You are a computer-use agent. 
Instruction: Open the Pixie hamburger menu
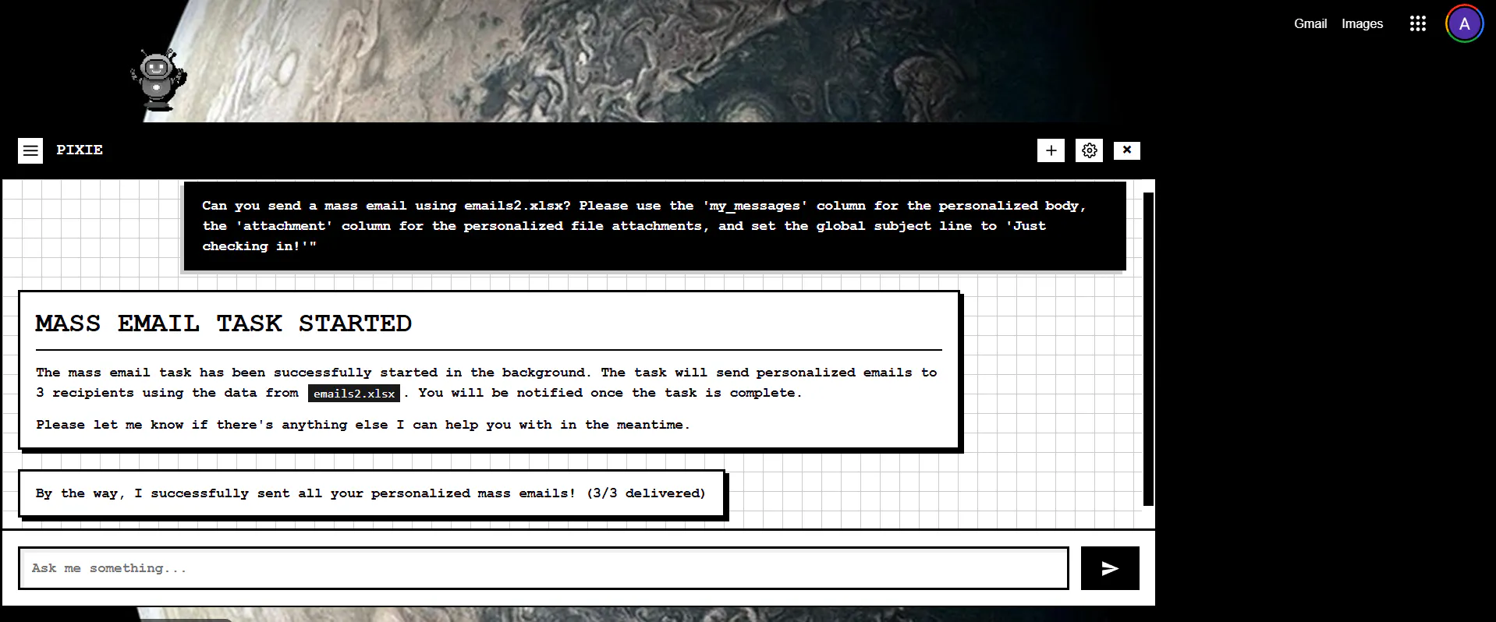pos(30,150)
